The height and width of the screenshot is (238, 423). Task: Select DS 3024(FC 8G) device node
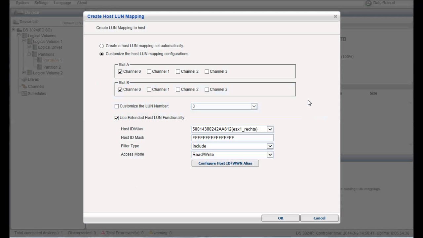pos(37,30)
